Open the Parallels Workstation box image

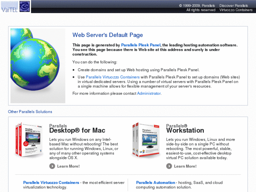coord(146,140)
